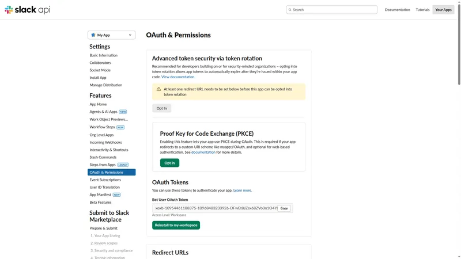Click the warning triangle icon in yellow notice

(x=158, y=89)
